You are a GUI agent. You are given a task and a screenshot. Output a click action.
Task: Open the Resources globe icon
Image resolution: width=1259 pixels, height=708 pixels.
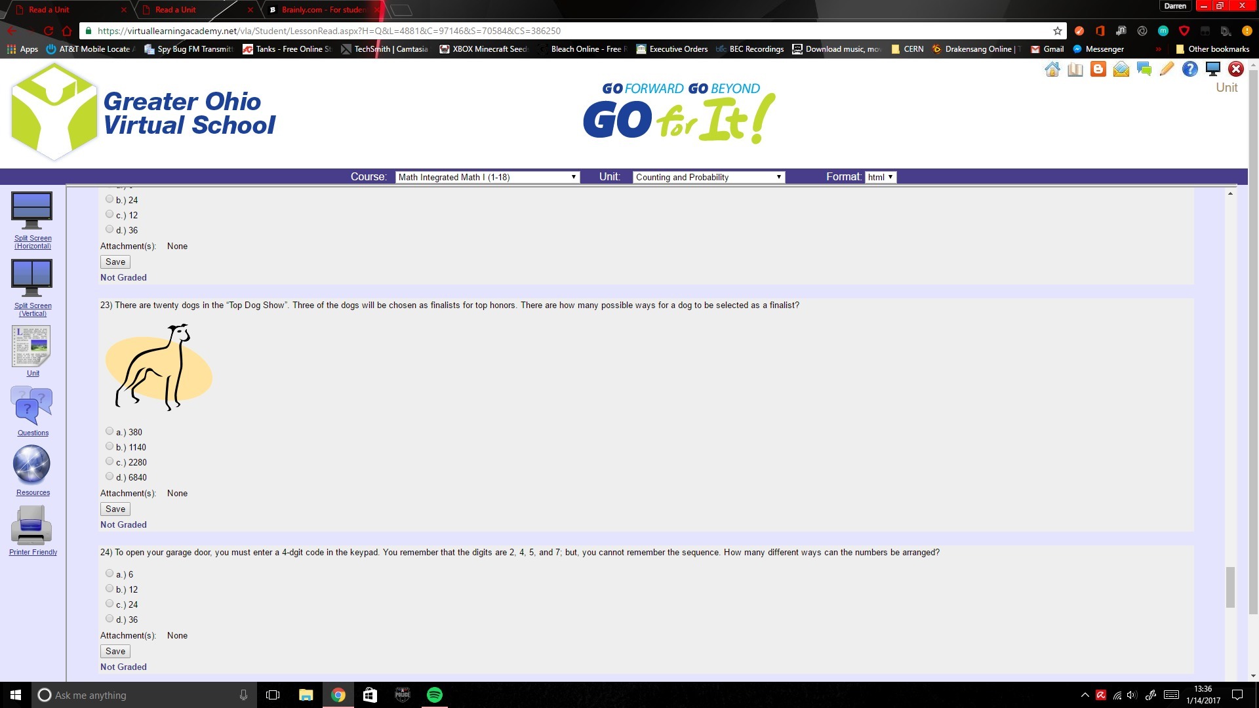[31, 465]
